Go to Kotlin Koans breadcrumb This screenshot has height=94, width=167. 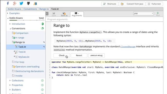pyautogui.click(x=14, y=9)
